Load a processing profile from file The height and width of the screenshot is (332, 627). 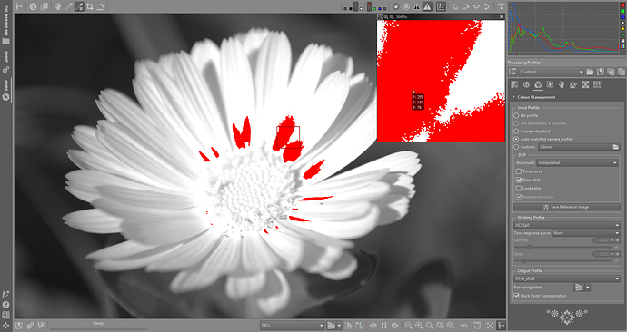click(x=590, y=72)
